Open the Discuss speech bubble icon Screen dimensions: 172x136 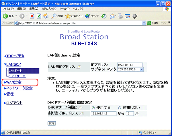click(x=134, y=16)
